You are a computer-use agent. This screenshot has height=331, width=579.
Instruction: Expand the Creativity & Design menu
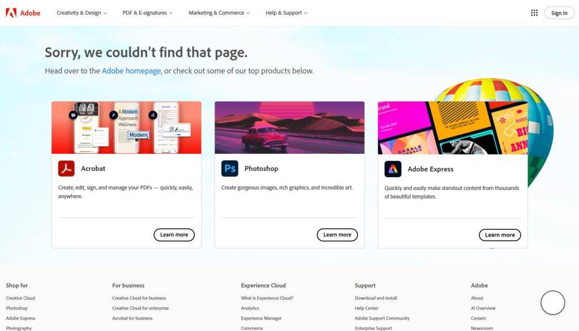coord(81,13)
